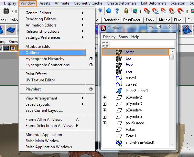
Task: Open the Create Deformers menu
Action: 122,3
